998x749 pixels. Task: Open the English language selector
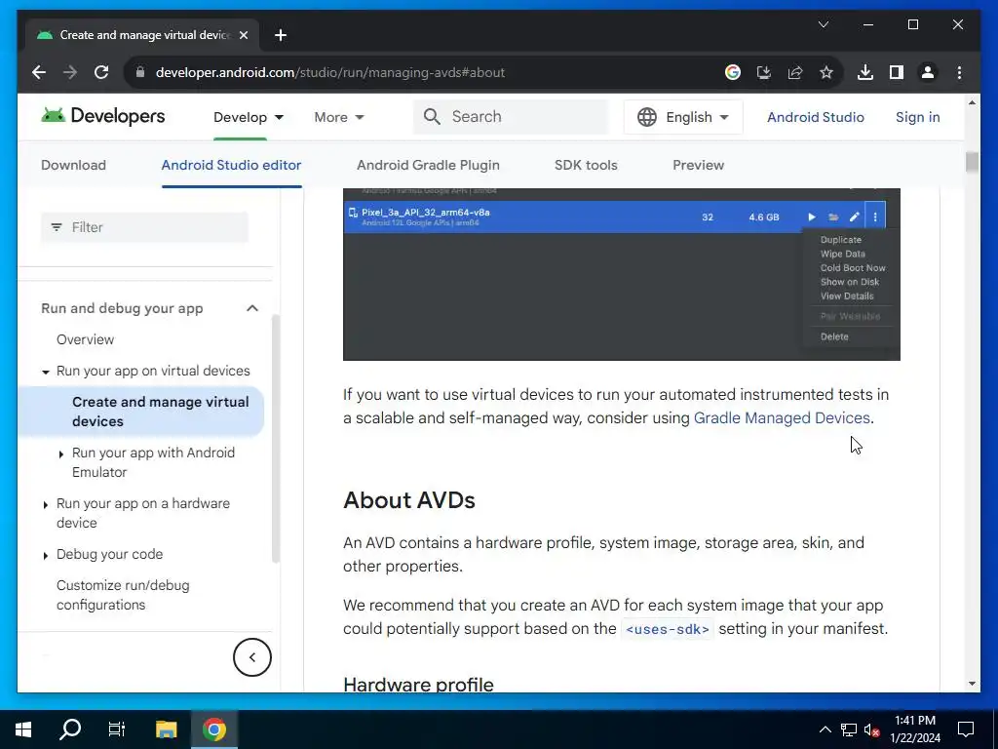point(683,117)
